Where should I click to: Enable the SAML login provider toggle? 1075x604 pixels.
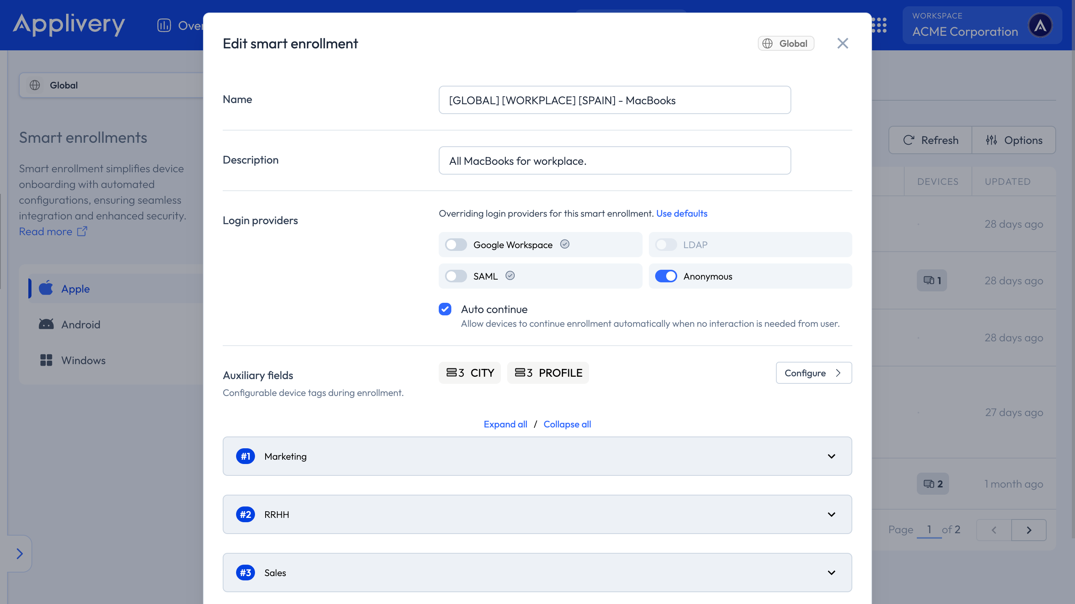456,276
